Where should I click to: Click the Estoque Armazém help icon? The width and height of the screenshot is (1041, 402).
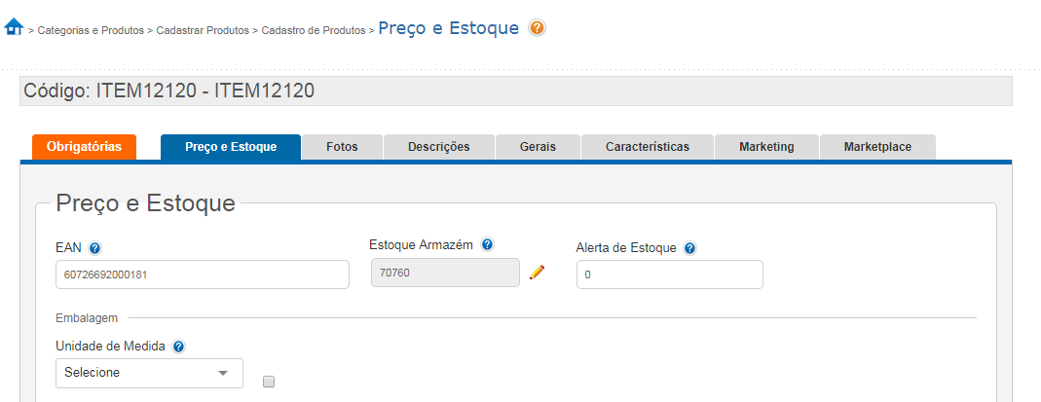(x=488, y=245)
